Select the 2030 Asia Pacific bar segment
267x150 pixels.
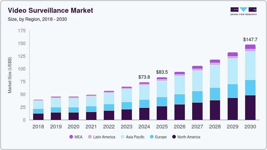click(x=250, y=66)
